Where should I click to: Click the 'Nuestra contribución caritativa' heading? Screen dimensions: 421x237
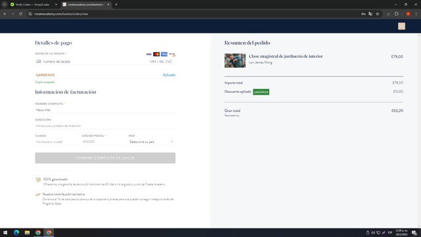(x=64, y=194)
